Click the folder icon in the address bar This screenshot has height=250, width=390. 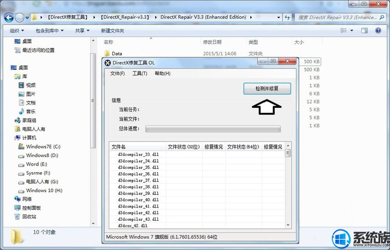(34, 17)
